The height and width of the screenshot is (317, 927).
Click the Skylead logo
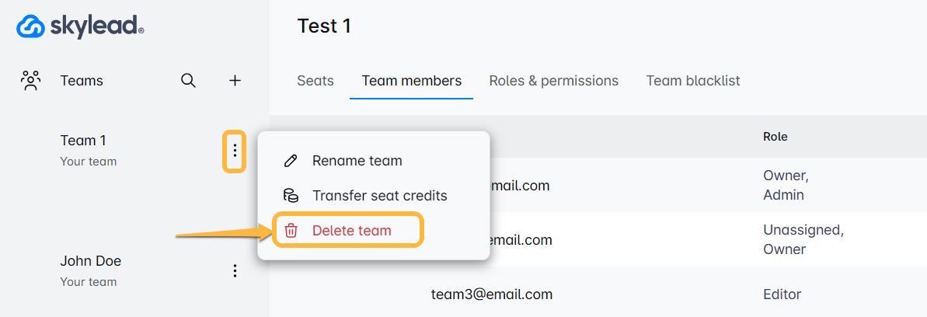click(x=80, y=27)
